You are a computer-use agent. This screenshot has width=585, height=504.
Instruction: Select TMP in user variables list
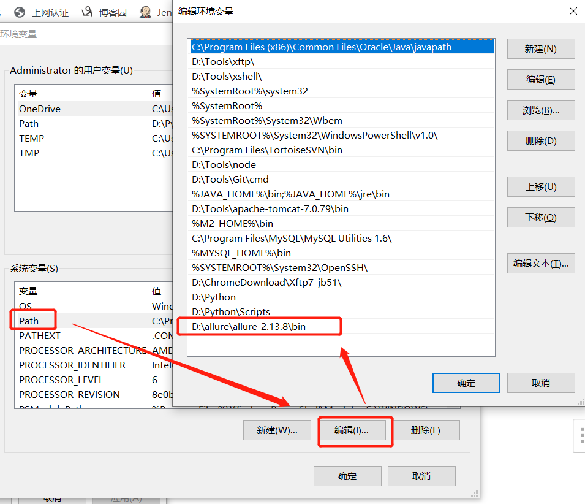[x=95, y=153]
